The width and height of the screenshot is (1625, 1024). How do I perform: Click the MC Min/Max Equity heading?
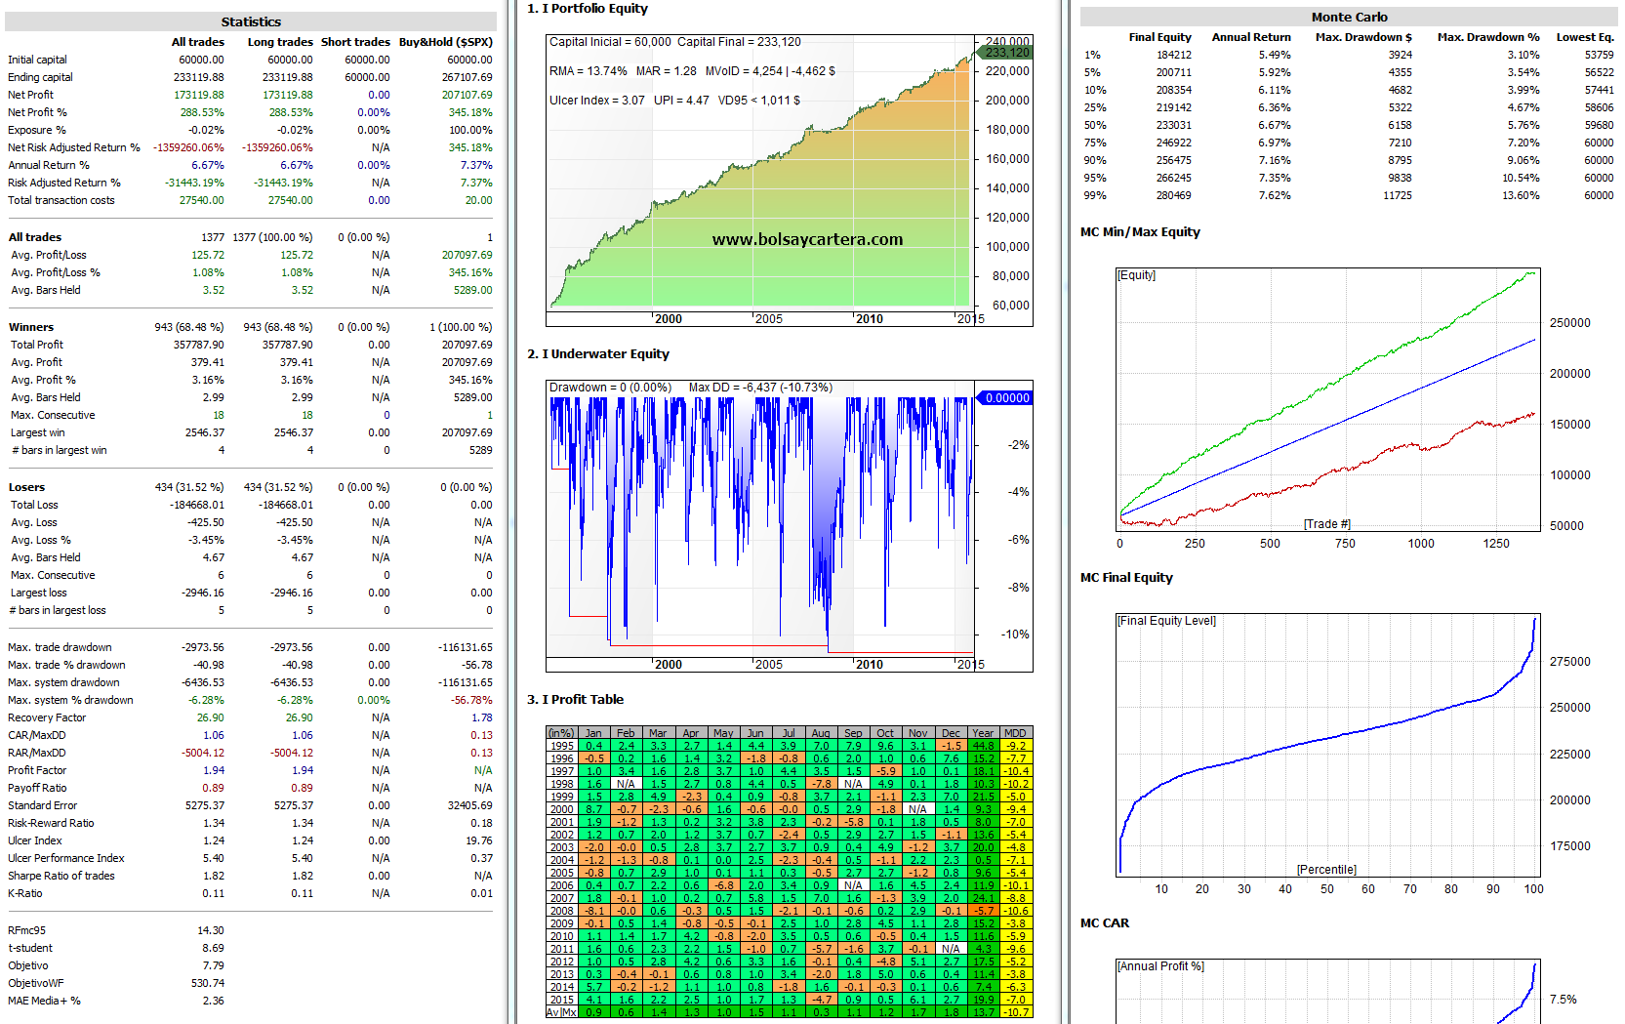(x=1140, y=231)
